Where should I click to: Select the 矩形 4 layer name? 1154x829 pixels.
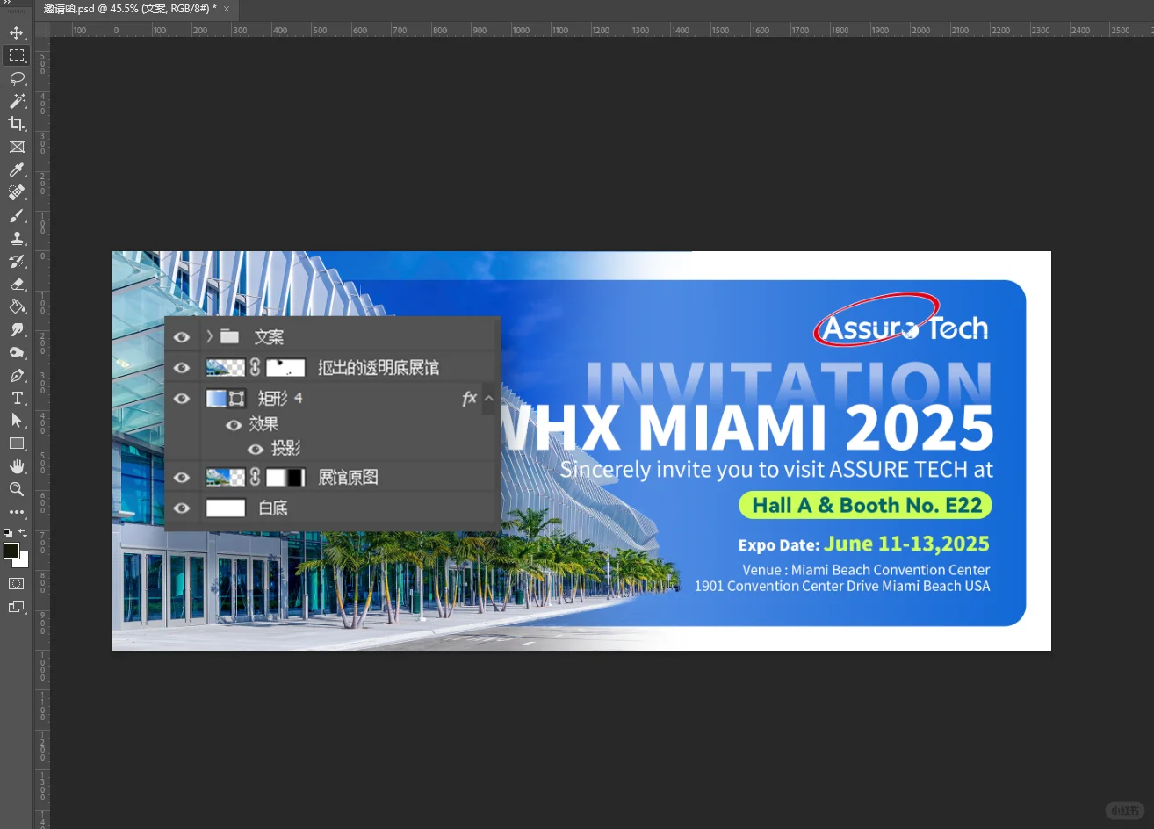(x=280, y=399)
